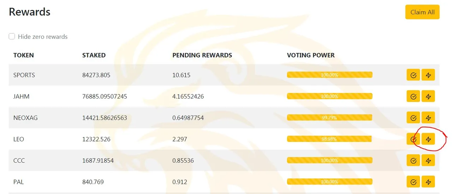Click the checkmark claim icon for LEO
This screenshot has height=194, width=452.
pos(413,139)
